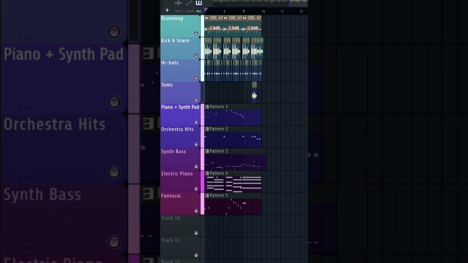Open the first Drumloop audio clip menu
The image size is (468, 263).
[x=207, y=18]
